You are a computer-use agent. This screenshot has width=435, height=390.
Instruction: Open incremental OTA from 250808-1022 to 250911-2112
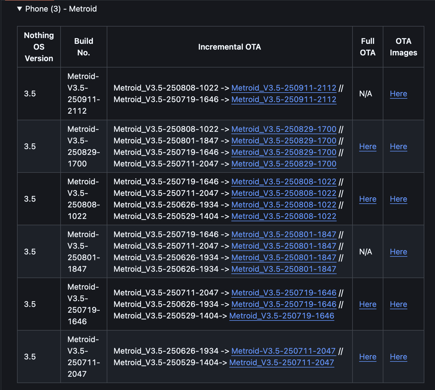(x=284, y=88)
